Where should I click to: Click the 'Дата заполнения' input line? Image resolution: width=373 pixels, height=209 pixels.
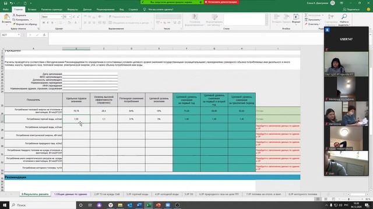coord(90,74)
